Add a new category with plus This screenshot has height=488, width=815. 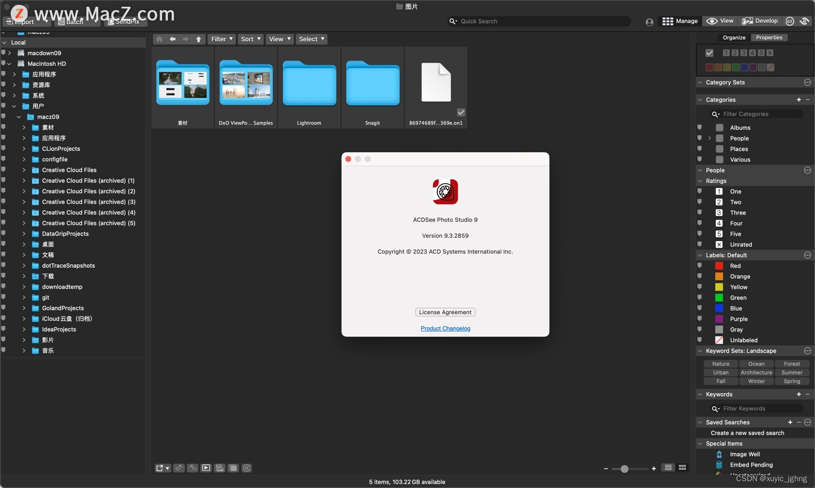[x=799, y=100]
